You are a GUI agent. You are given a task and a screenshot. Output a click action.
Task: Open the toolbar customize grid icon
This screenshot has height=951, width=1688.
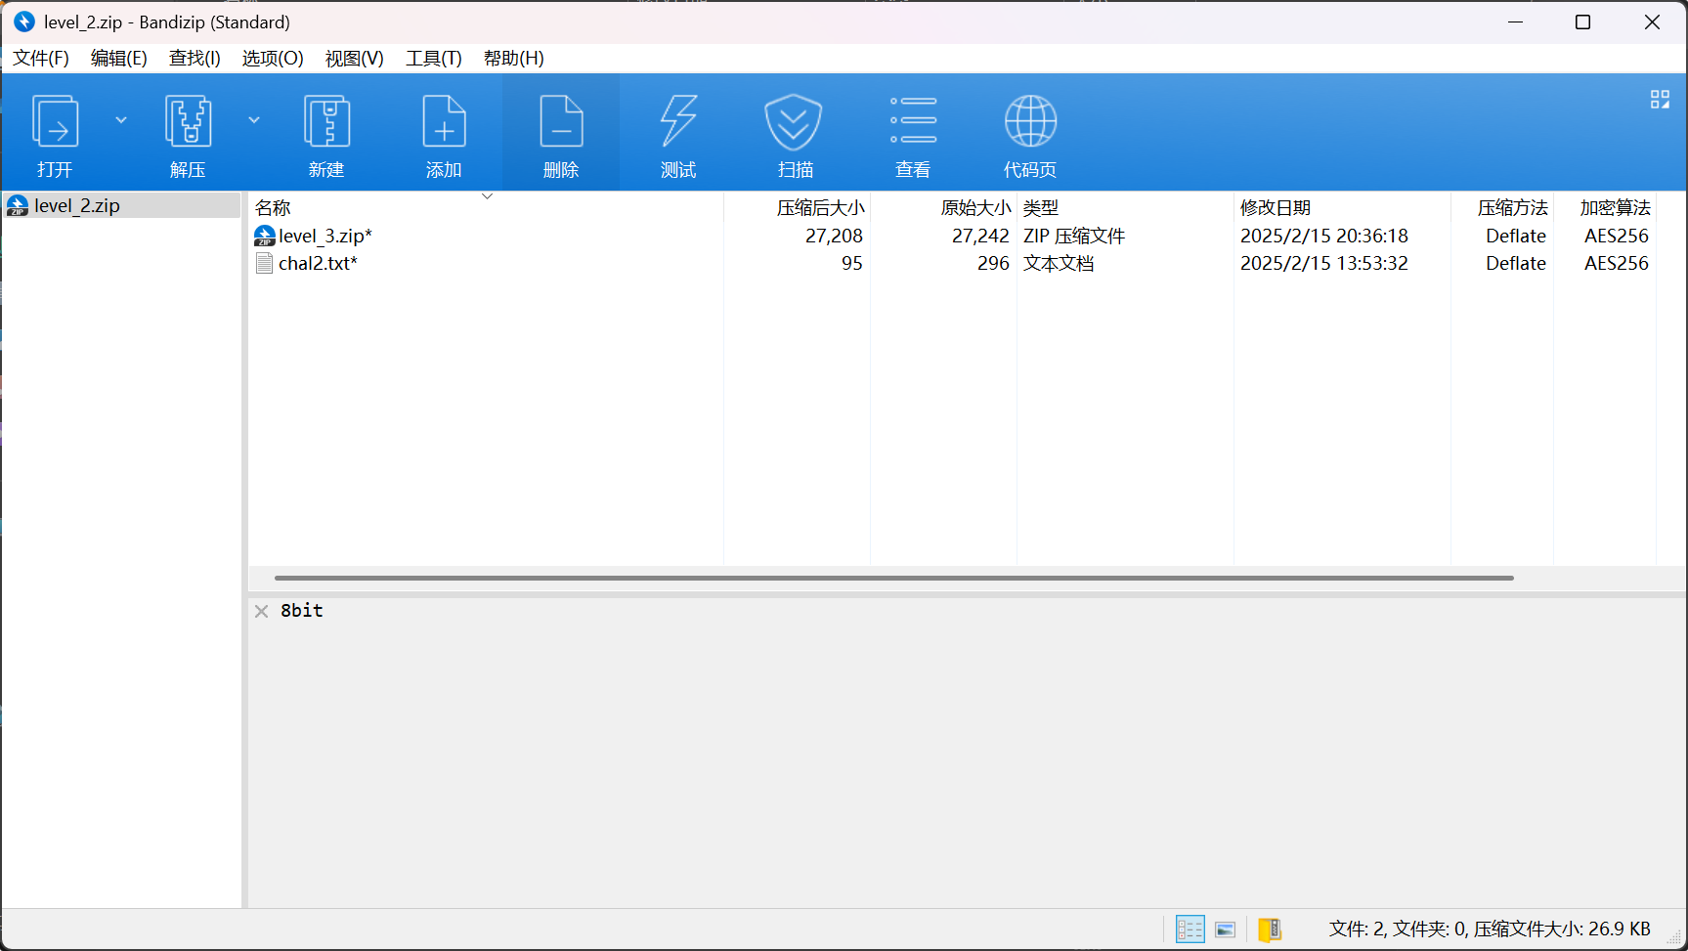pos(1660,100)
